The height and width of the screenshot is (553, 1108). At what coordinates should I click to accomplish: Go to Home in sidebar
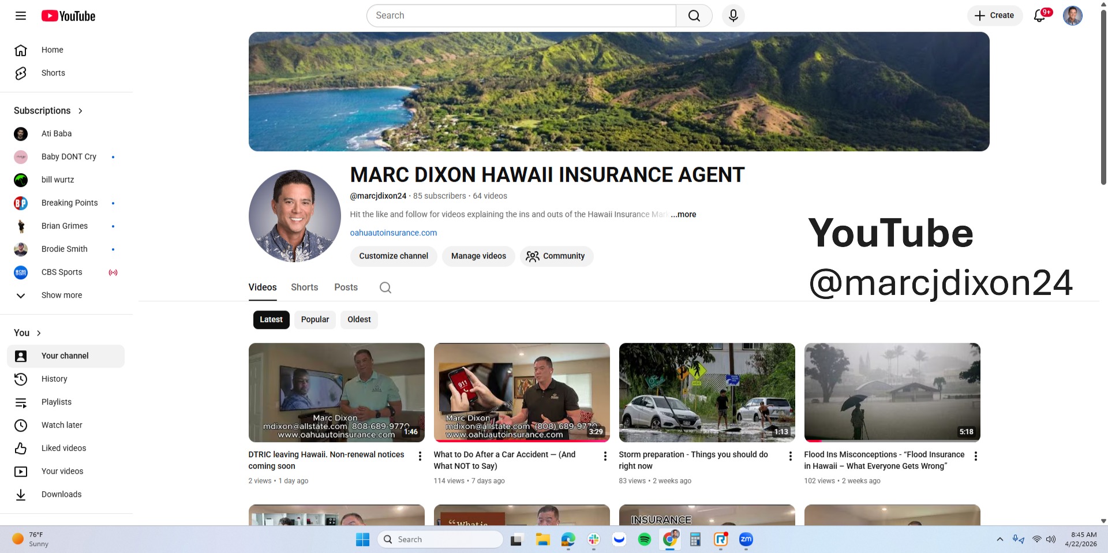[x=66, y=50]
